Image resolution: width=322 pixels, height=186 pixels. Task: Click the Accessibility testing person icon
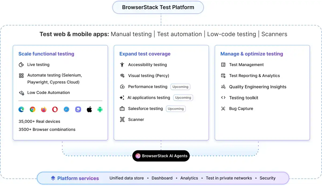[x=122, y=65]
